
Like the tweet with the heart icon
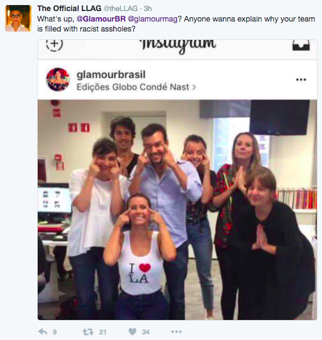coord(132,332)
